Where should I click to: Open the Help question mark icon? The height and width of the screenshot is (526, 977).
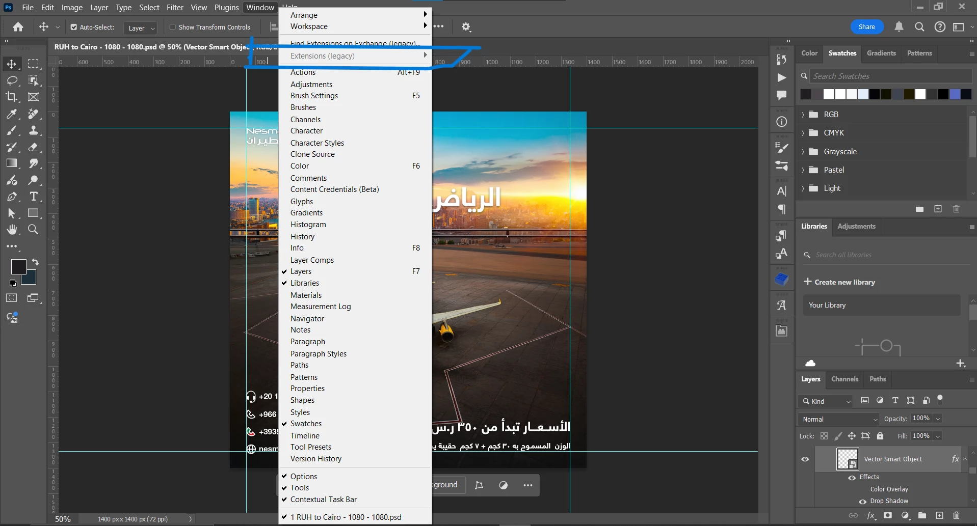(x=940, y=27)
